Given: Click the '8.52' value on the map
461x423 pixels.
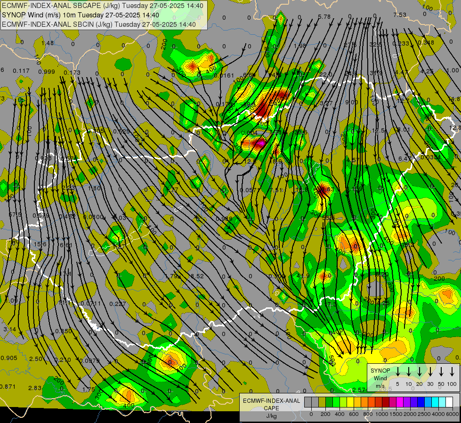Looking at the screenshot, I should [x=197, y=276].
